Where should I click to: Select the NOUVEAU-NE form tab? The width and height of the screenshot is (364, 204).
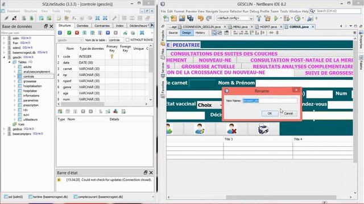[215, 60]
